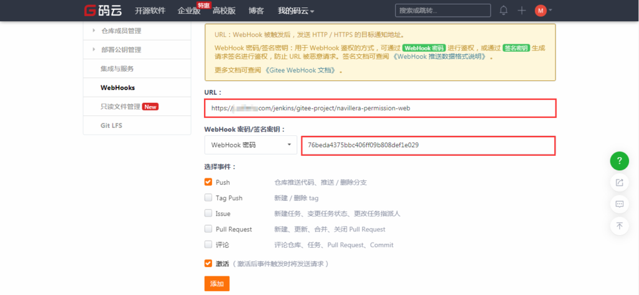Open the user avatar menu
Image resolution: width=639 pixels, height=295 pixels.
[x=541, y=11]
